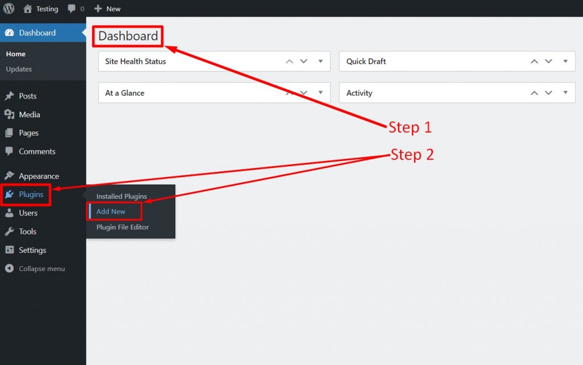Expand the At a Glance panel
The image size is (583, 365).
click(321, 93)
